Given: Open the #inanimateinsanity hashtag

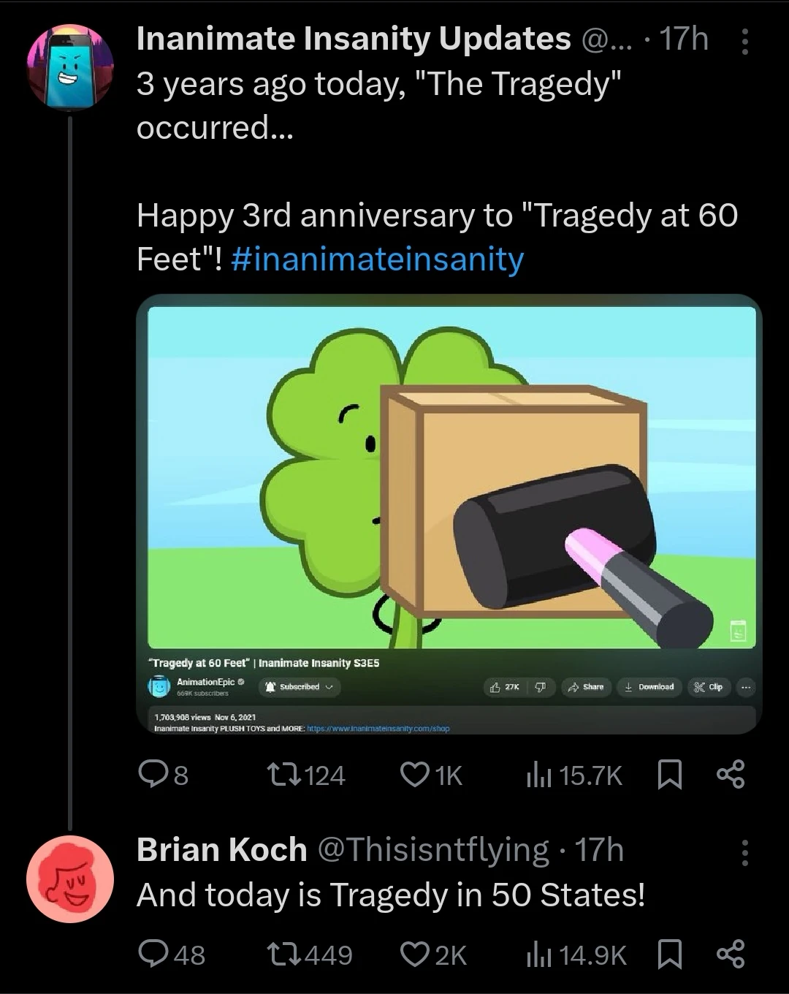Looking at the screenshot, I should pyautogui.click(x=377, y=259).
